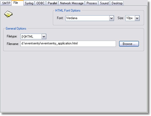151x116 pixels.
Task: Expand the Font dropdown arrow
Action: pyautogui.click(x=112, y=18)
